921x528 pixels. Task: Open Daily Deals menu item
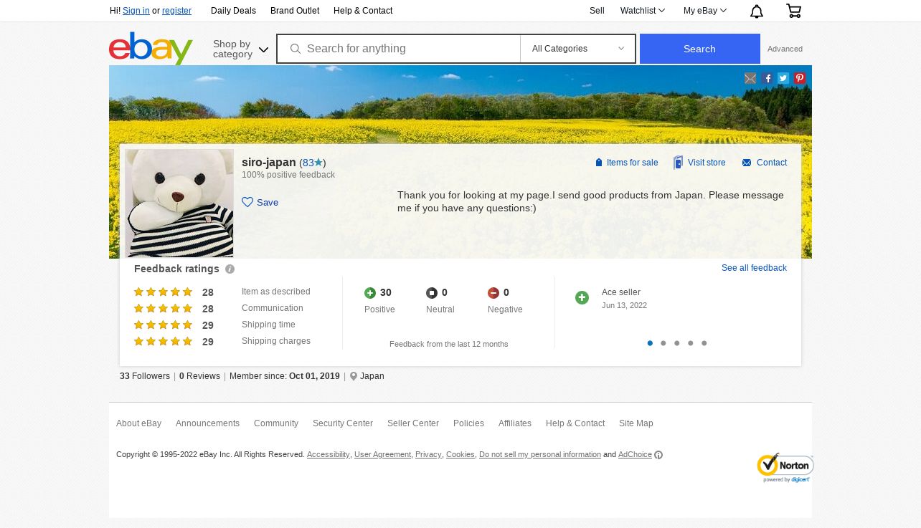(x=233, y=11)
